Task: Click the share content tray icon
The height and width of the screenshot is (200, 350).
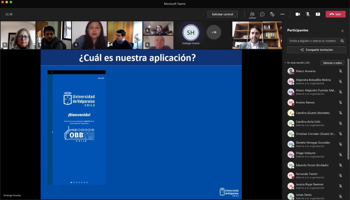Action: tap(318, 14)
